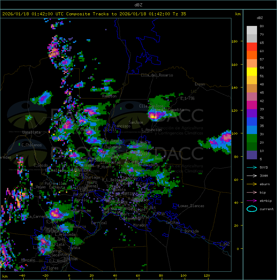Pick the red 65-60 dBZ swatch
This screenshot has width=277, height=280.
coord(252,47)
